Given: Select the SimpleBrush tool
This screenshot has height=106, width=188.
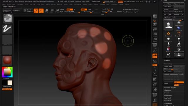Looking at the screenshot, I should pyautogui.click(x=168, y=34).
